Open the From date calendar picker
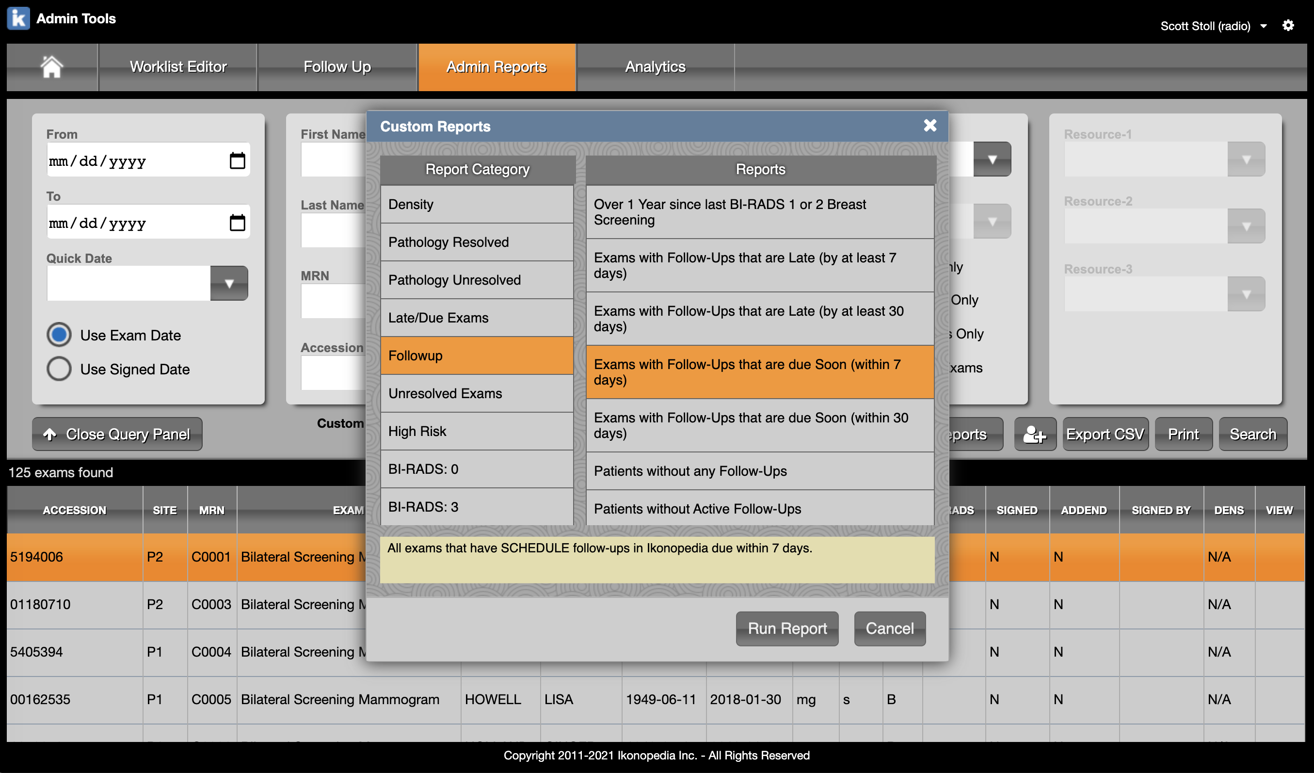Screen dimensions: 1314x773 pyautogui.click(x=237, y=161)
